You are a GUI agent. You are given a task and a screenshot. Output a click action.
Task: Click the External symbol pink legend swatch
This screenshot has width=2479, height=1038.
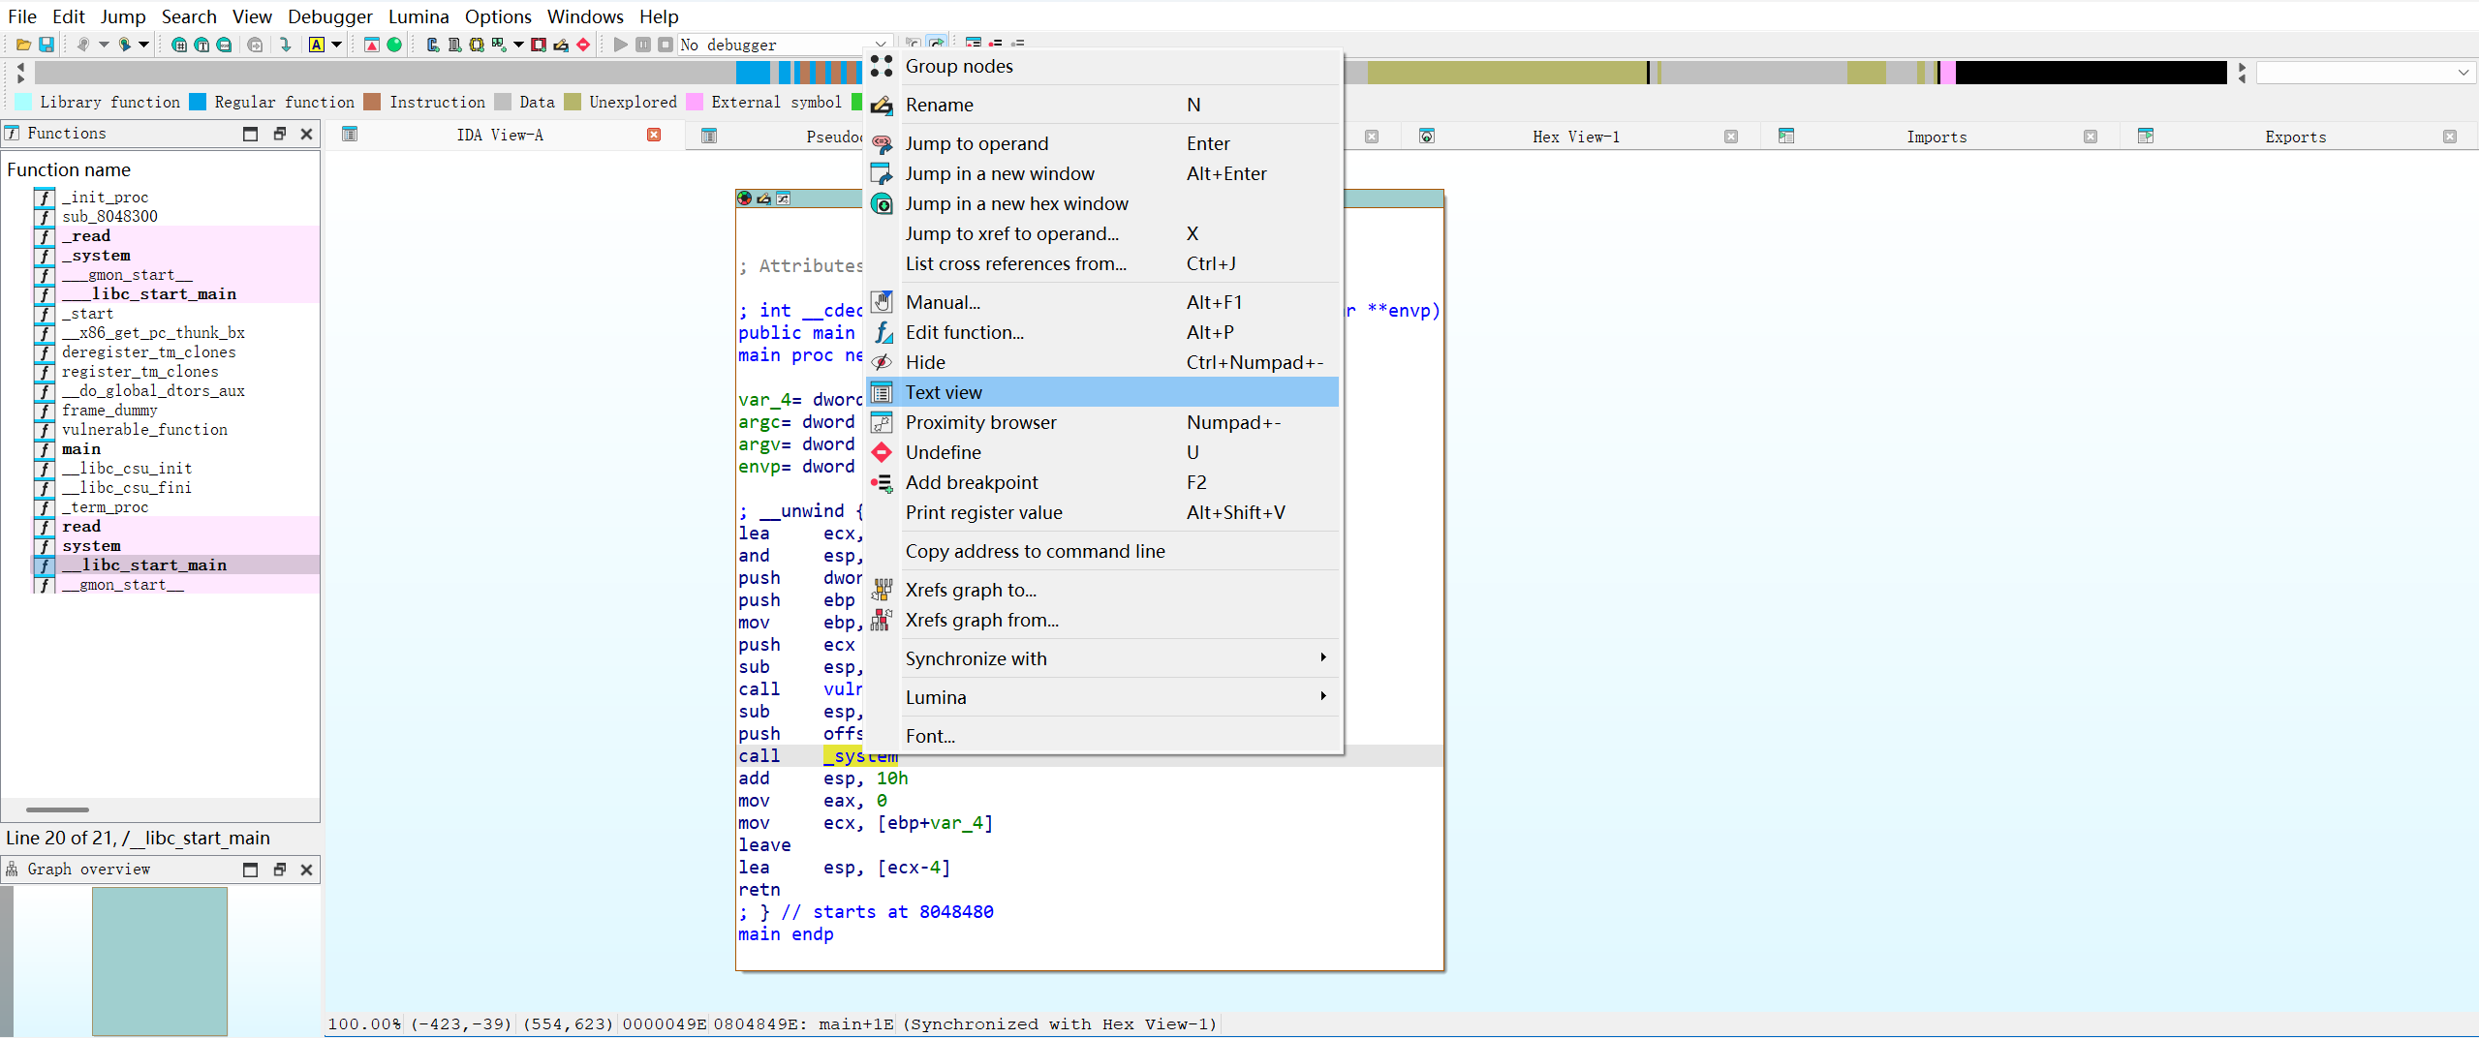[x=695, y=102]
